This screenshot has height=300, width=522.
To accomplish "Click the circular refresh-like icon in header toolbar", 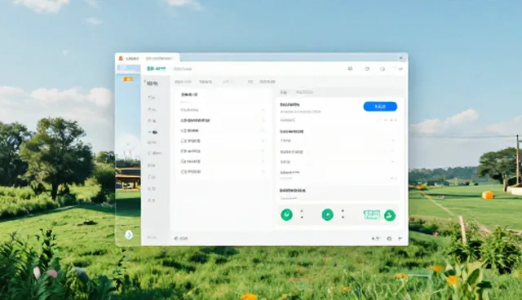I will [367, 68].
